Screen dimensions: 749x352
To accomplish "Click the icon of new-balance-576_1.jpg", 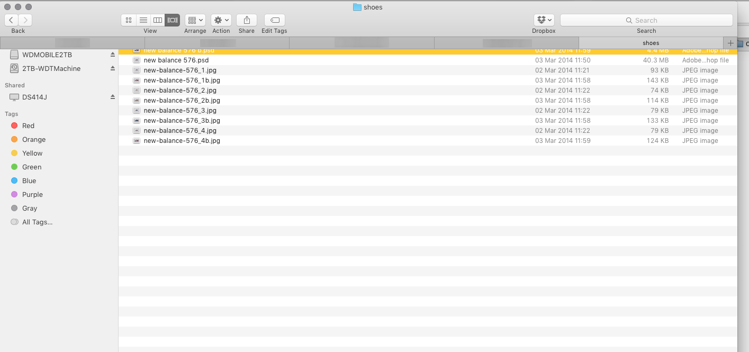I will tap(137, 70).
